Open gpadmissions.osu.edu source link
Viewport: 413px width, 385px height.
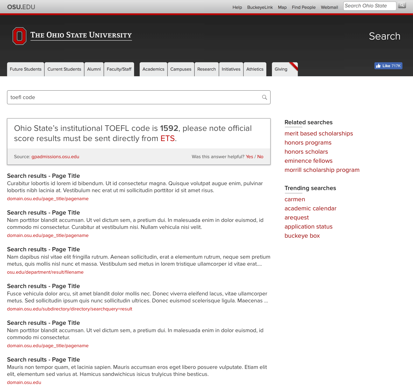(55, 157)
